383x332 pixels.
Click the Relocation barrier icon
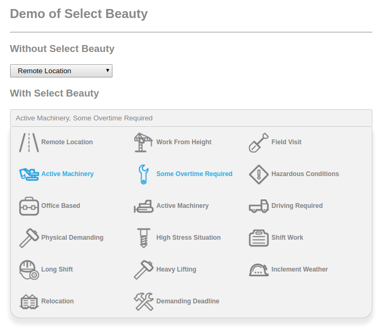(x=29, y=302)
